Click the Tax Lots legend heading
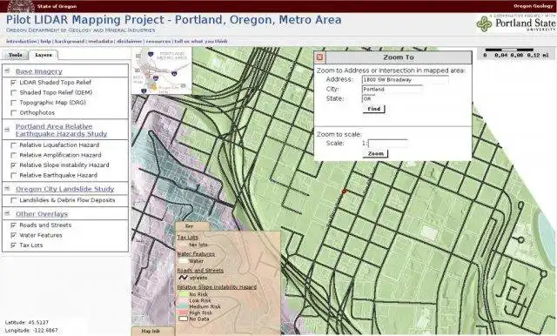 (x=188, y=238)
